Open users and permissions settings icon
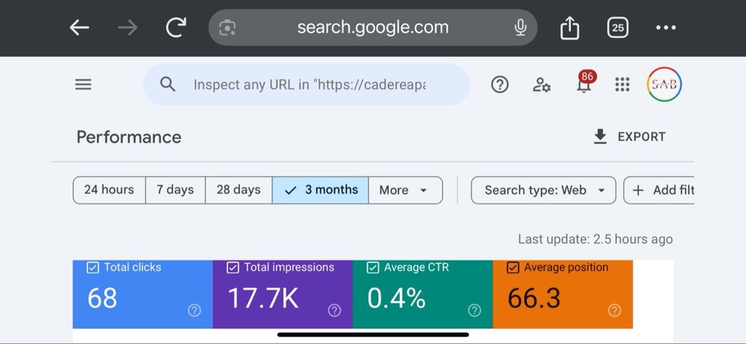 tap(542, 85)
